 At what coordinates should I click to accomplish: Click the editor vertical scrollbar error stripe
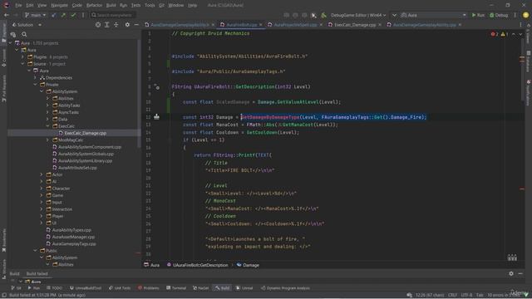[x=522, y=146]
